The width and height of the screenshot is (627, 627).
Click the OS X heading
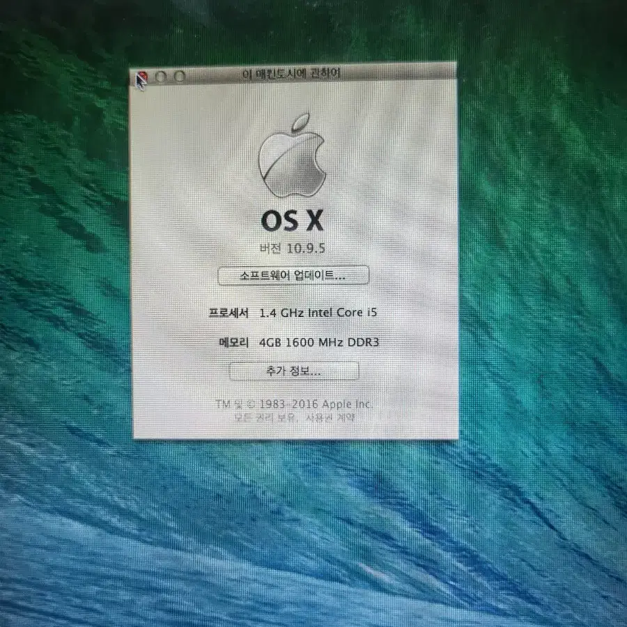(x=292, y=221)
